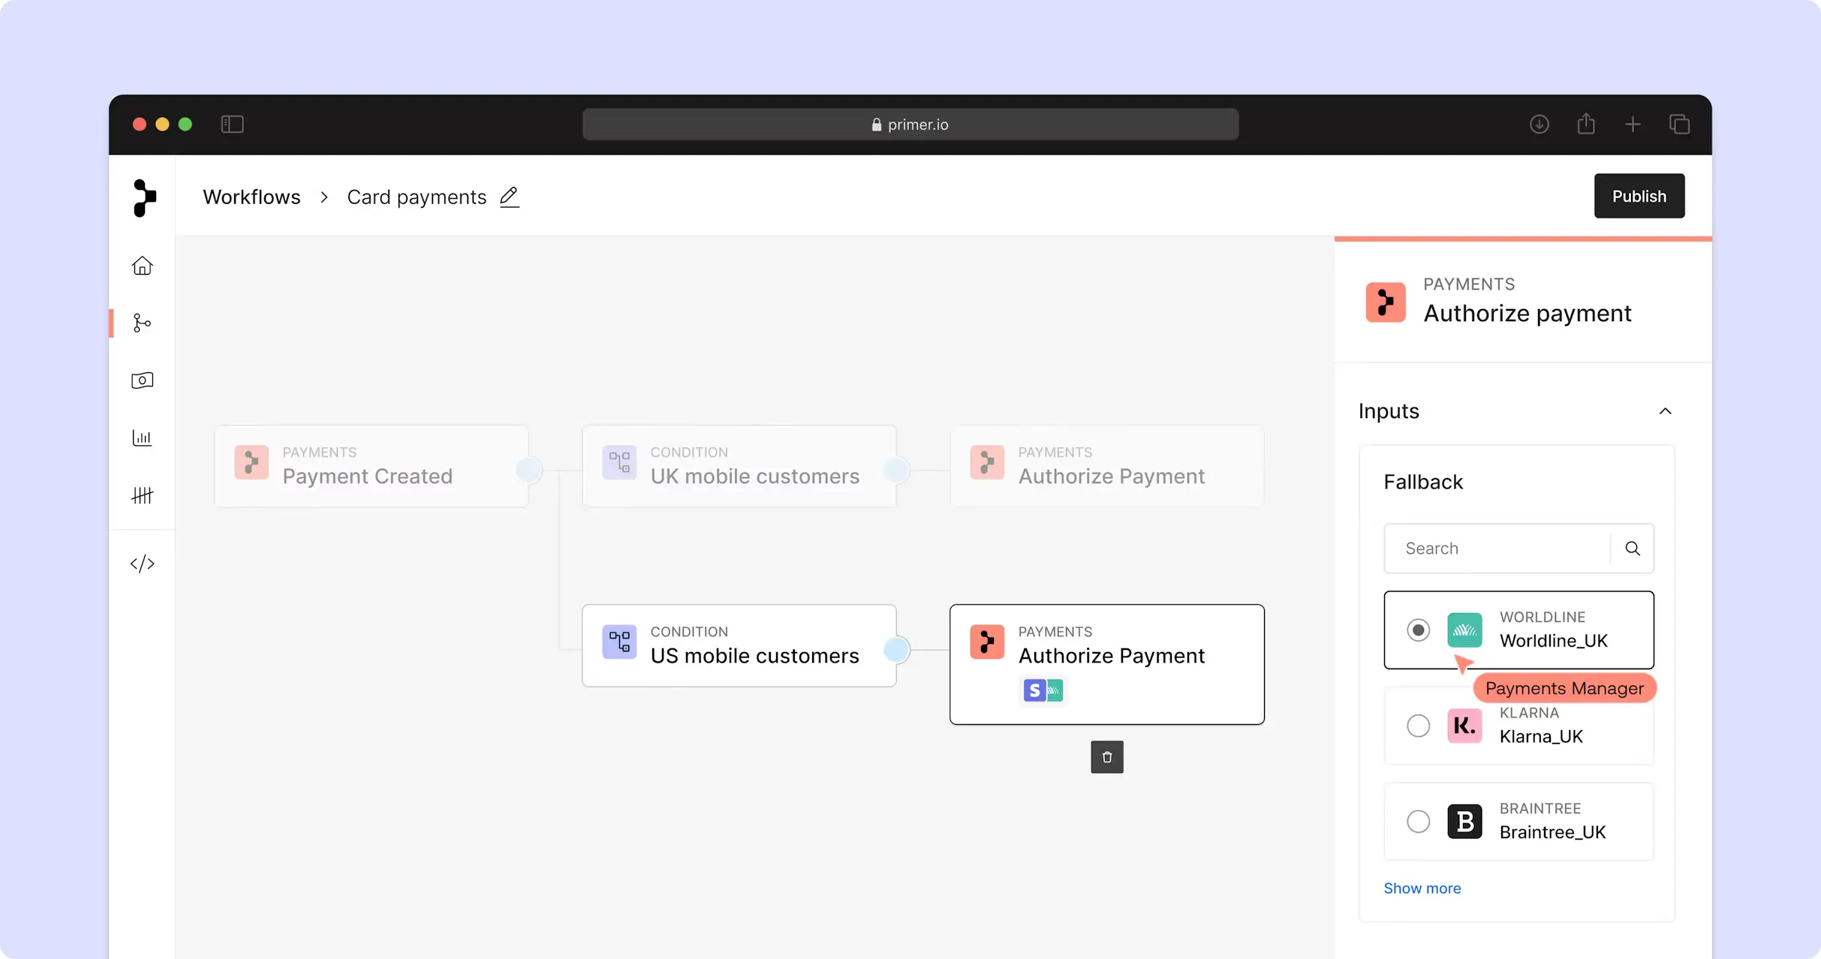This screenshot has width=1821, height=959.
Task: Click the search magnifier in Fallback
Action: coord(1632,549)
